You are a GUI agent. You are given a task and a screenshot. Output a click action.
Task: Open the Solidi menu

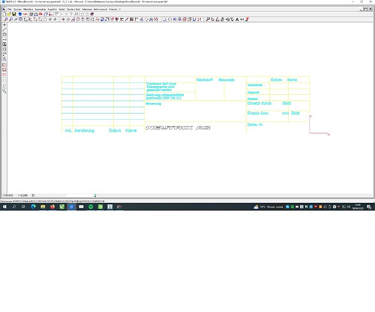[x=62, y=9]
